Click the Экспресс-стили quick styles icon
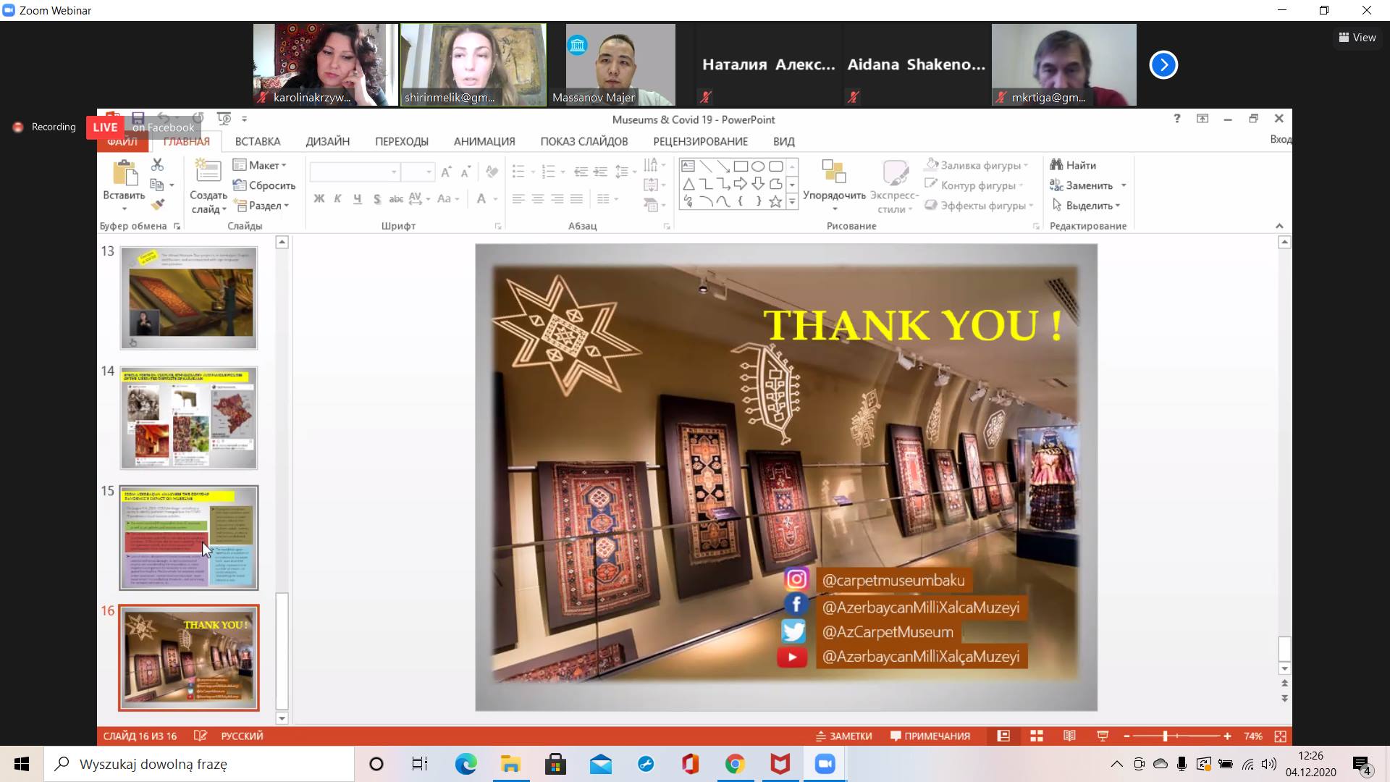Screen dimensions: 1390x782 (x=895, y=172)
